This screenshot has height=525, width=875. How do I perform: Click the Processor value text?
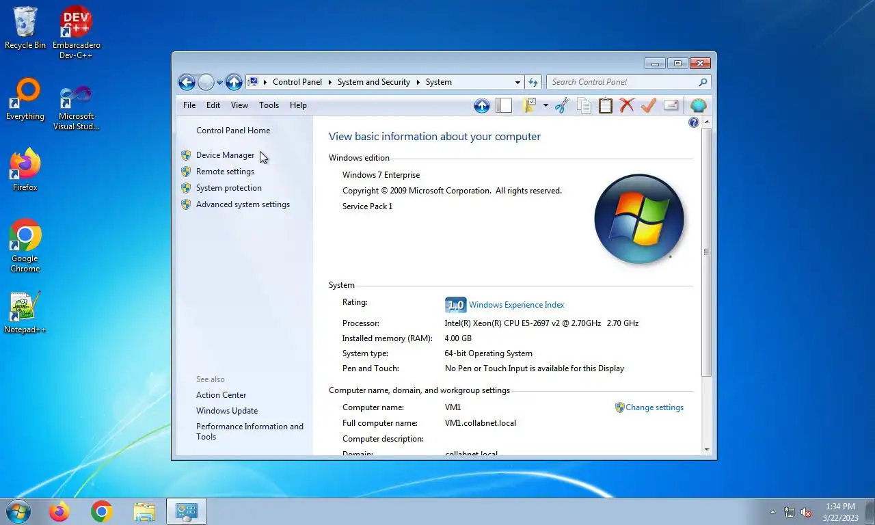tap(541, 323)
